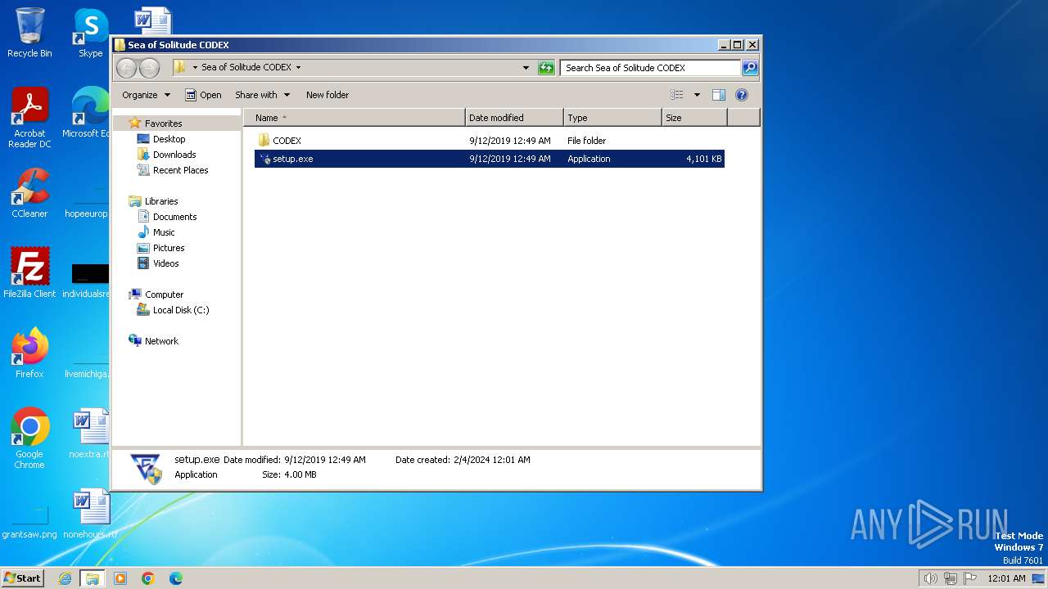Image resolution: width=1048 pixels, height=589 pixels.
Task: Click the Desktop icon in Favorites
Action: 143,139
